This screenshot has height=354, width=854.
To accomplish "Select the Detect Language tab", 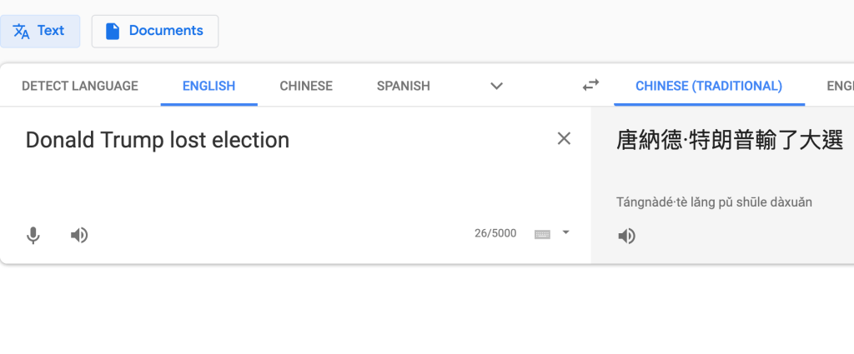I will 80,86.
